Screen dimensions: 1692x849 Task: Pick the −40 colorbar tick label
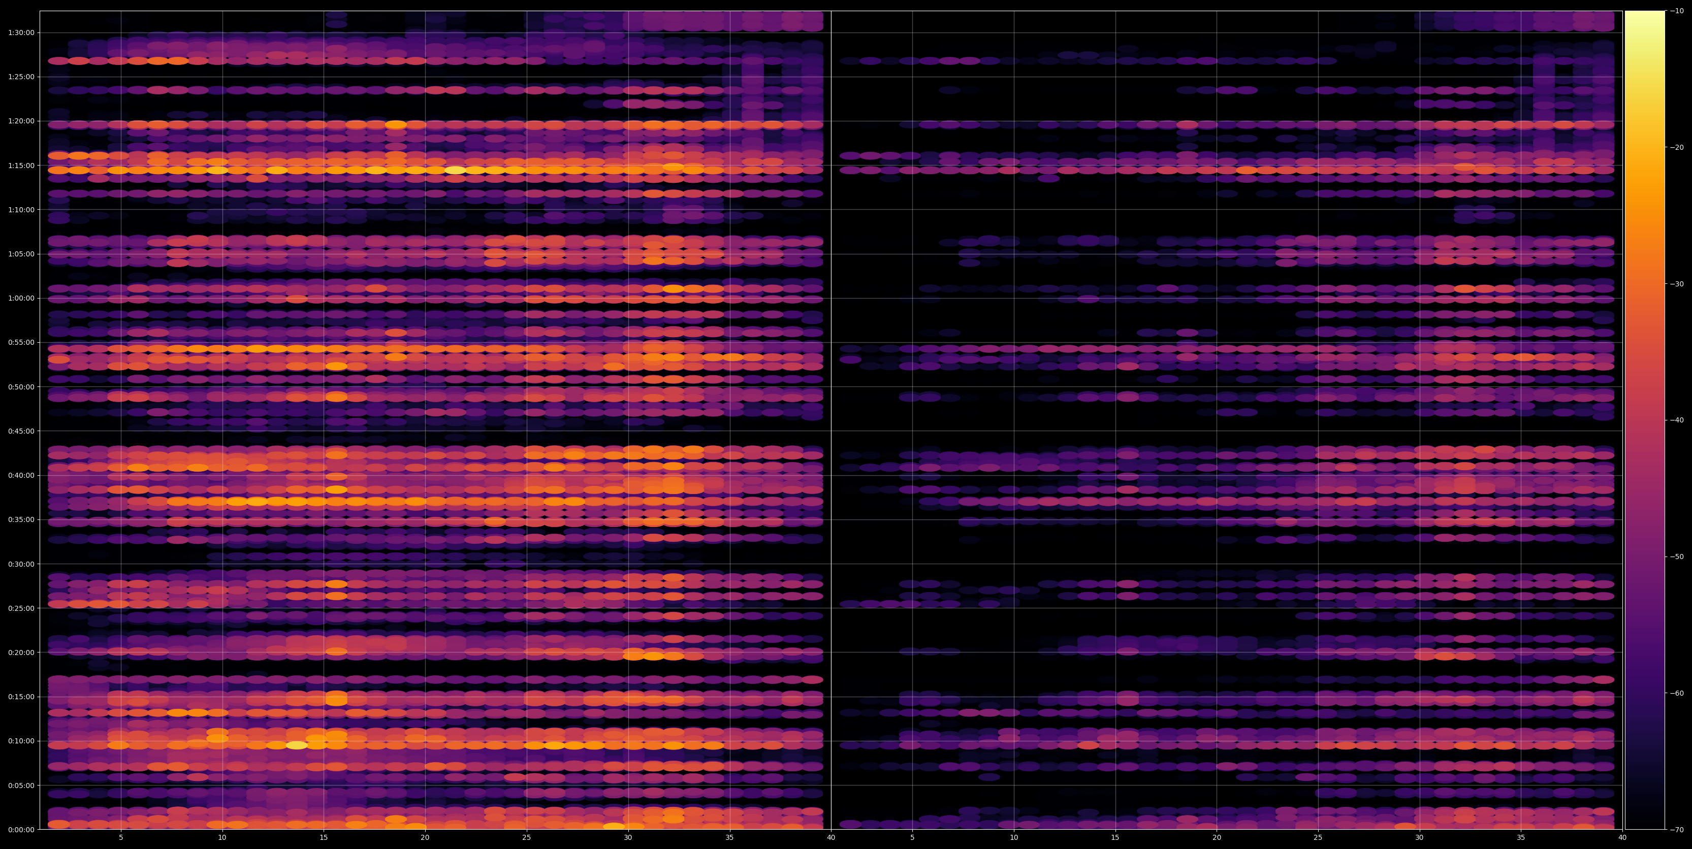pyautogui.click(x=1677, y=420)
